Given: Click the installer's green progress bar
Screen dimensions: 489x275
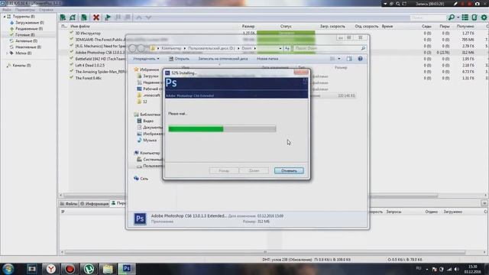Looking at the screenshot, I should [222, 129].
